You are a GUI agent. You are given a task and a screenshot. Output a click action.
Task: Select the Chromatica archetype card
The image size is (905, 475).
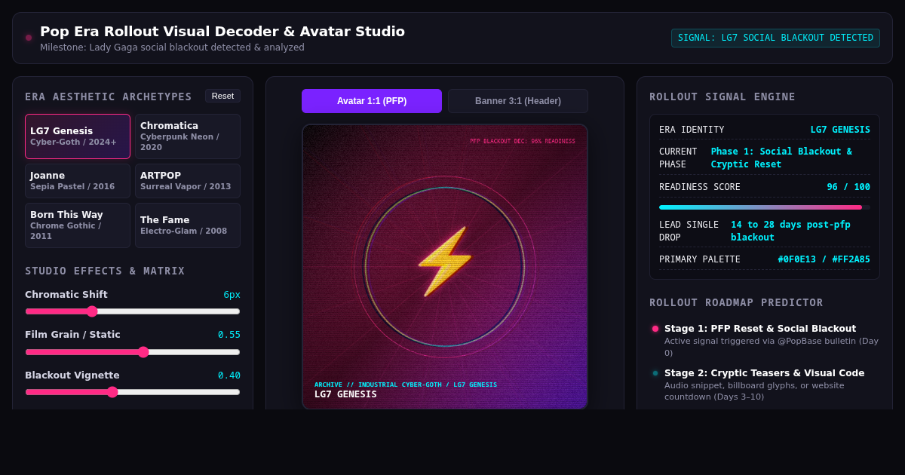(188, 136)
